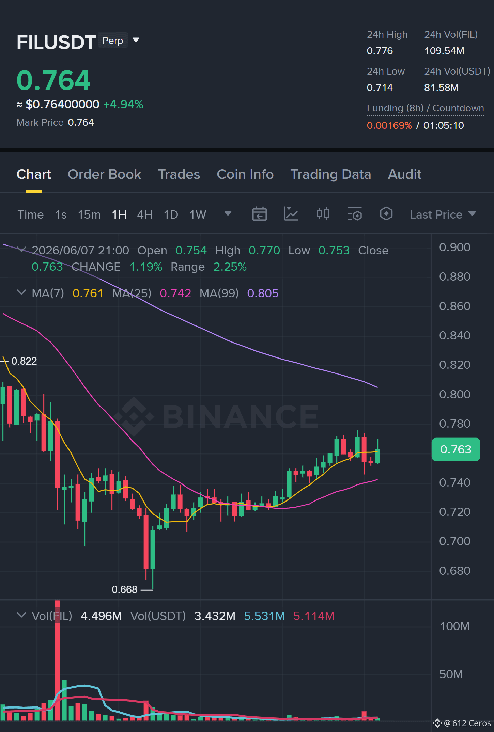Collapse the Vol(FIL) volume legend
Viewport: 494px width, 732px height.
[21, 615]
